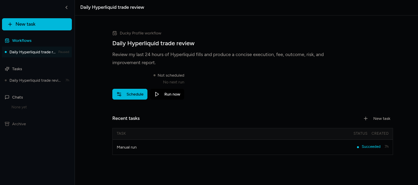Open the Tasks section label
This screenshot has width=418, height=185.
[17, 69]
